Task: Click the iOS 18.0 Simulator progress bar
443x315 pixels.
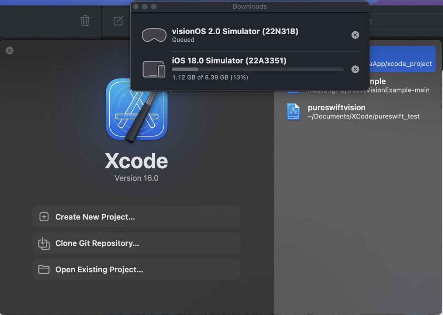Action: [x=258, y=69]
